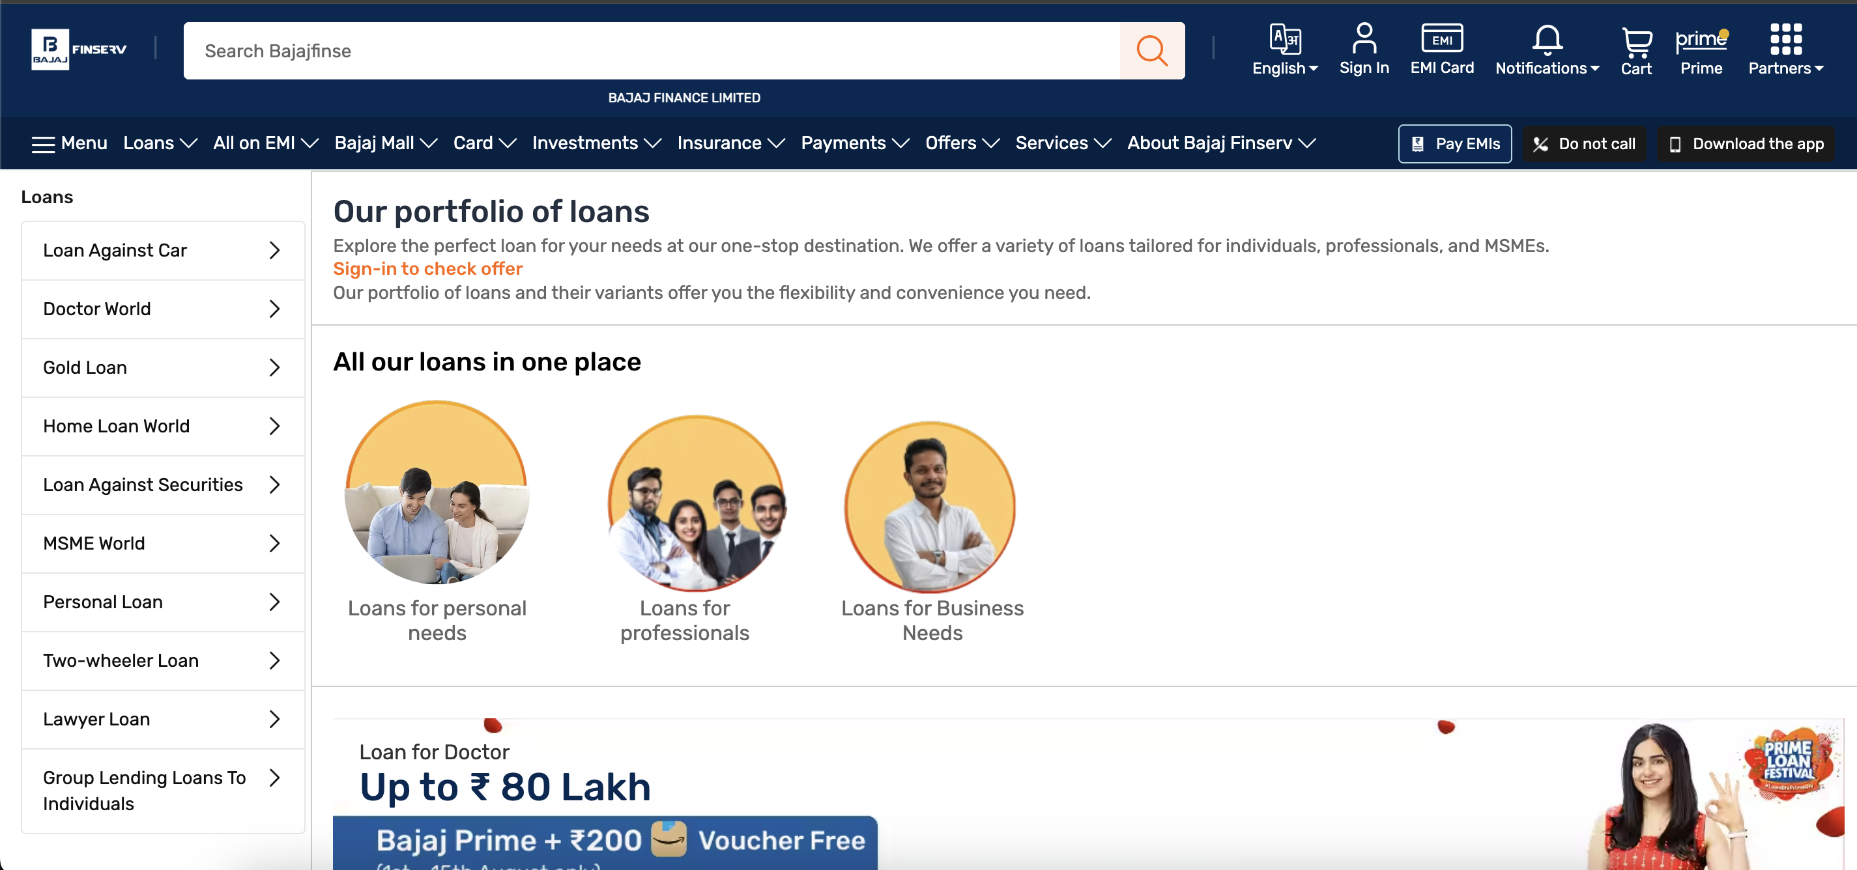
Task: Open the Notifications bell icon
Action: tap(1547, 40)
